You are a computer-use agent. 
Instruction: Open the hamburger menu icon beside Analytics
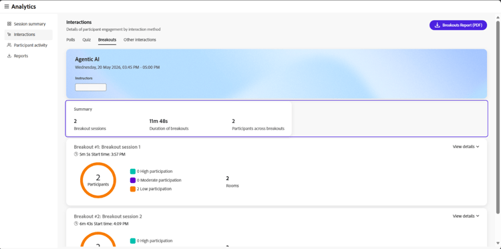(x=7, y=7)
